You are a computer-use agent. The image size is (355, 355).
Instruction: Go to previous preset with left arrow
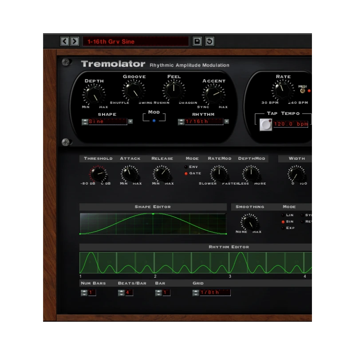click(65, 41)
